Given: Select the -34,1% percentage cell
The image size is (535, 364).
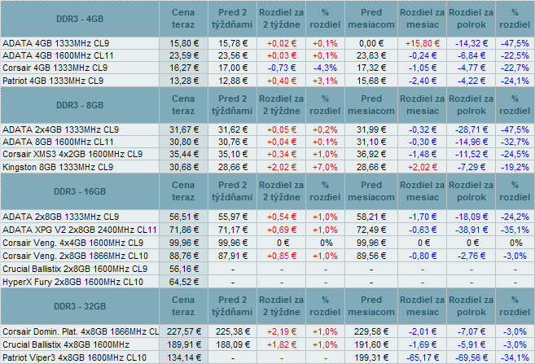Looking at the screenshot, I should point(515,357).
